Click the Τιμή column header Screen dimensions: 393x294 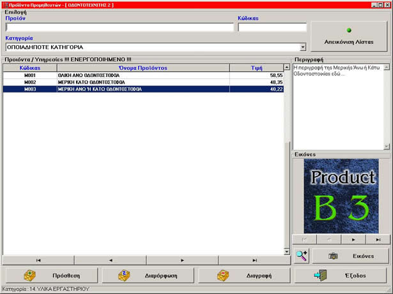[257, 68]
